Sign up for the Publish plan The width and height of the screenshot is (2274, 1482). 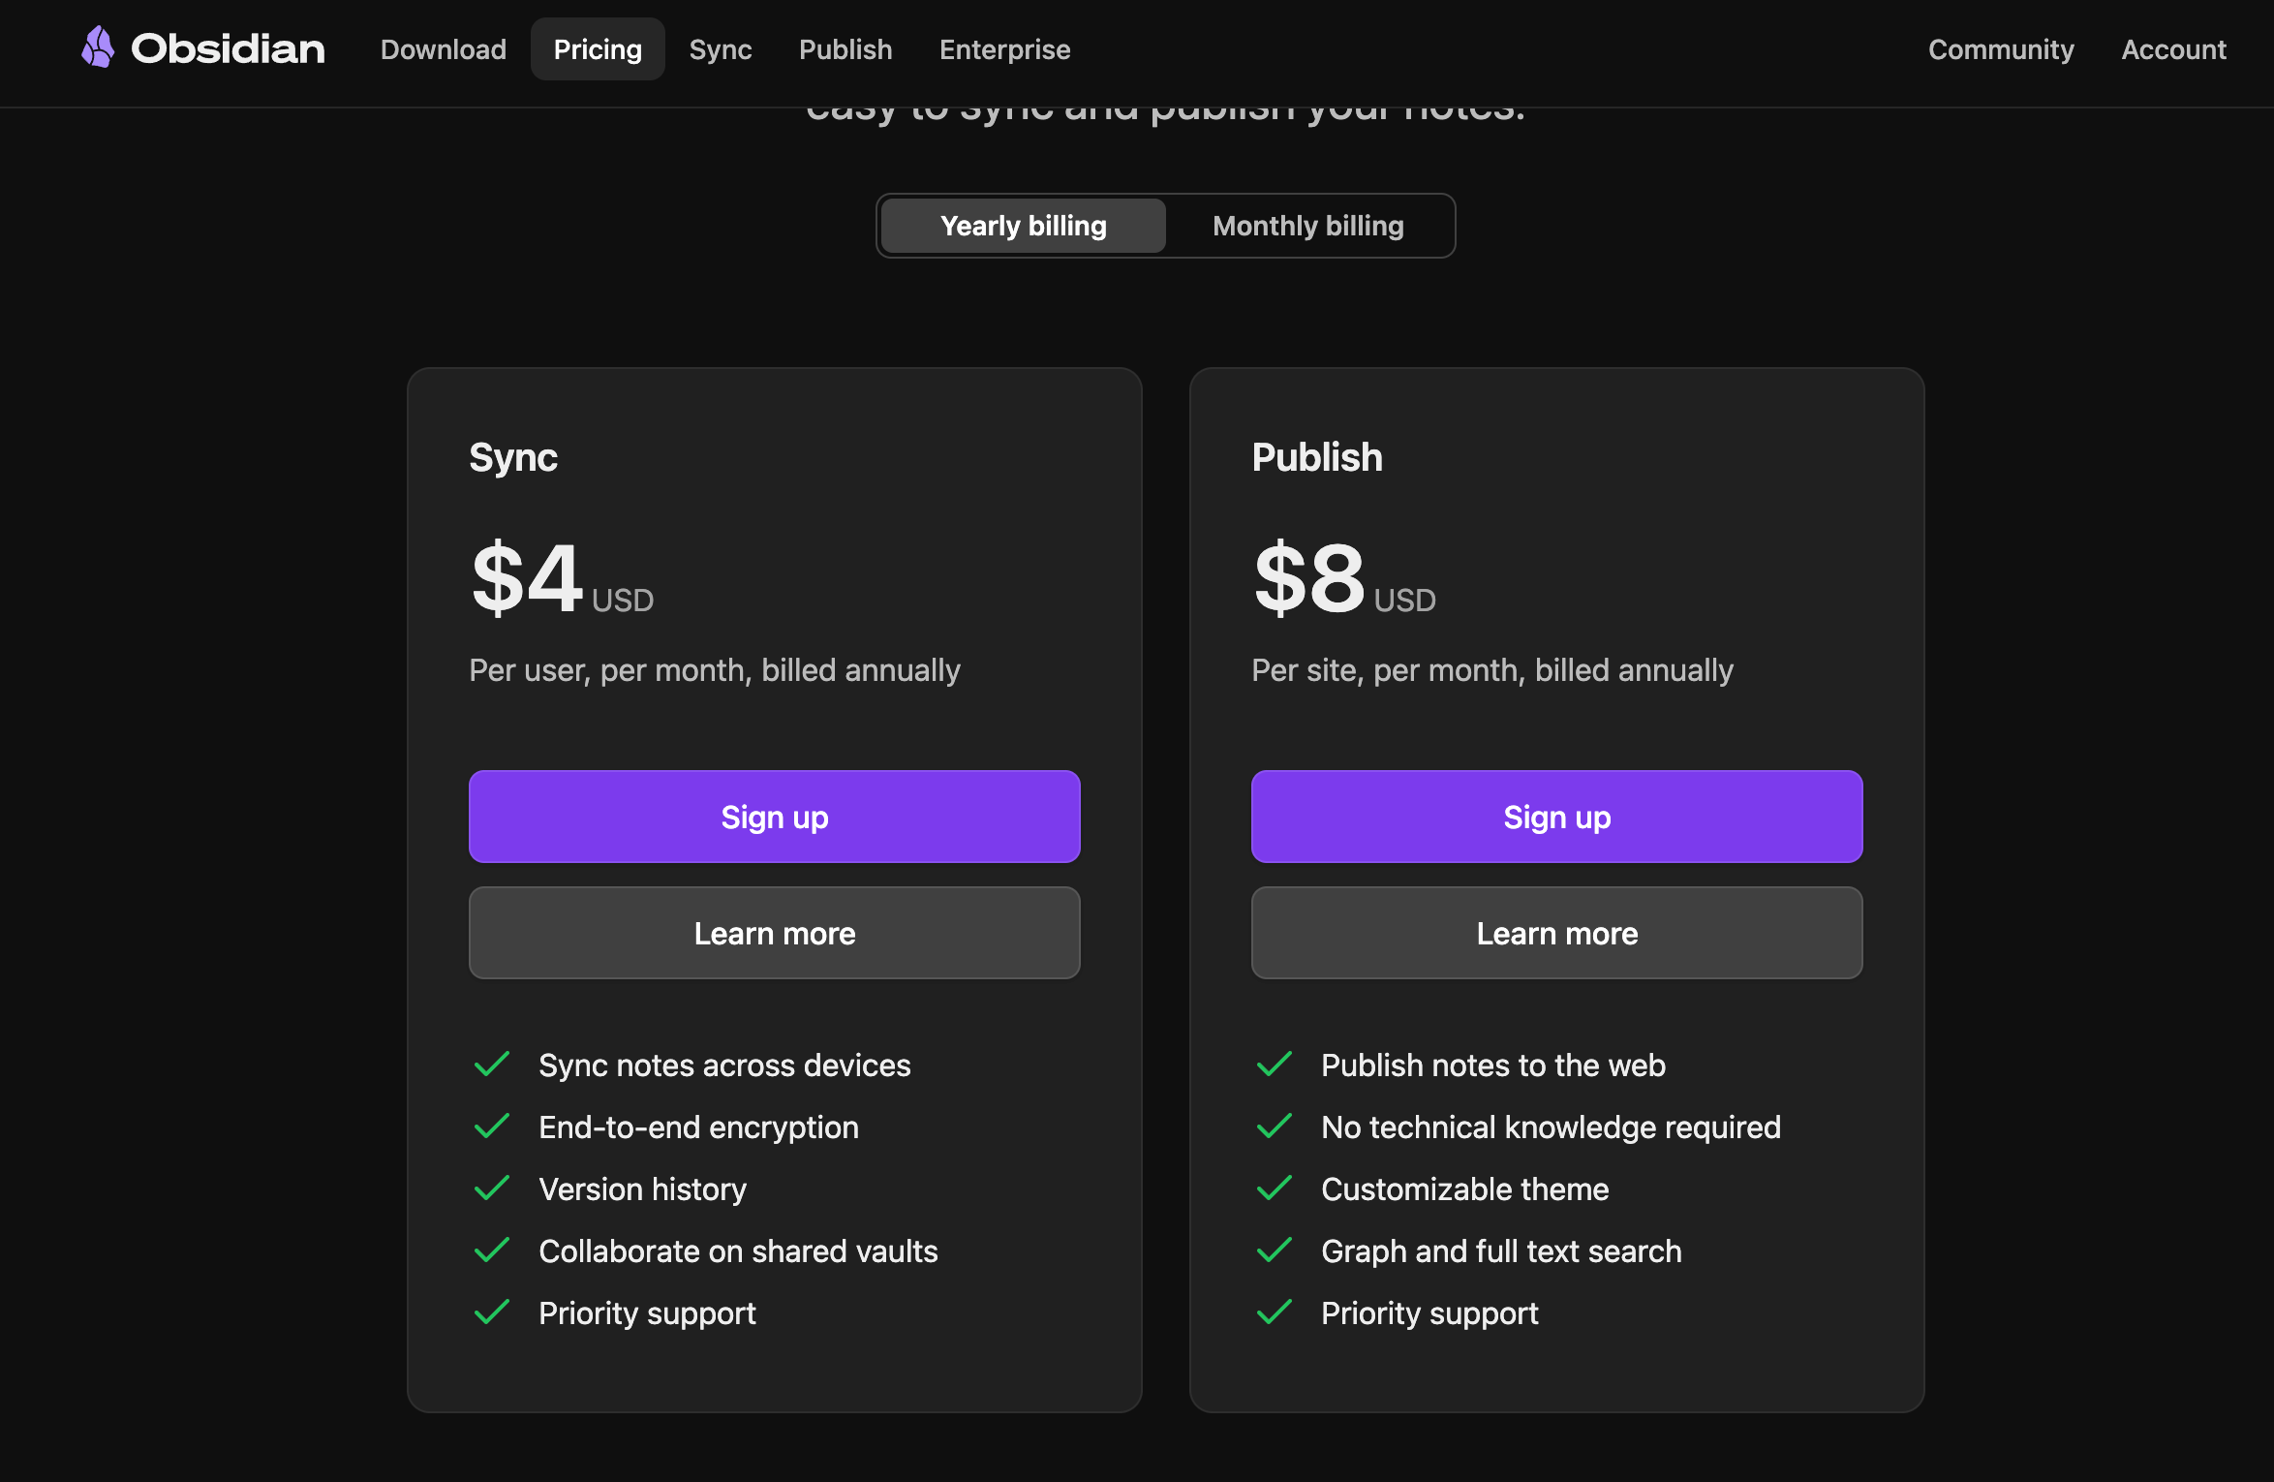pyautogui.click(x=1556, y=817)
